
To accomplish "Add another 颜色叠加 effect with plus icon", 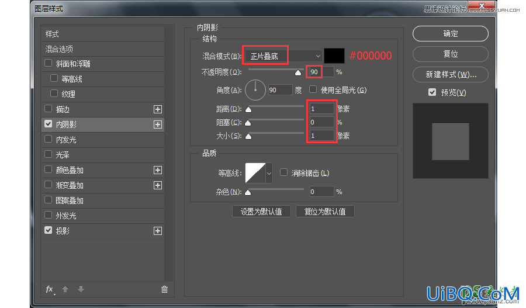I will 158,170.
